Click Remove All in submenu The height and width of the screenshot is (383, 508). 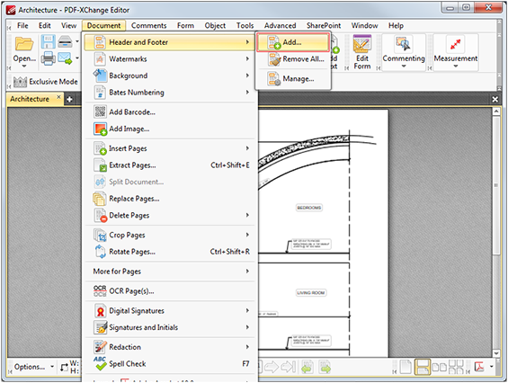293,59
